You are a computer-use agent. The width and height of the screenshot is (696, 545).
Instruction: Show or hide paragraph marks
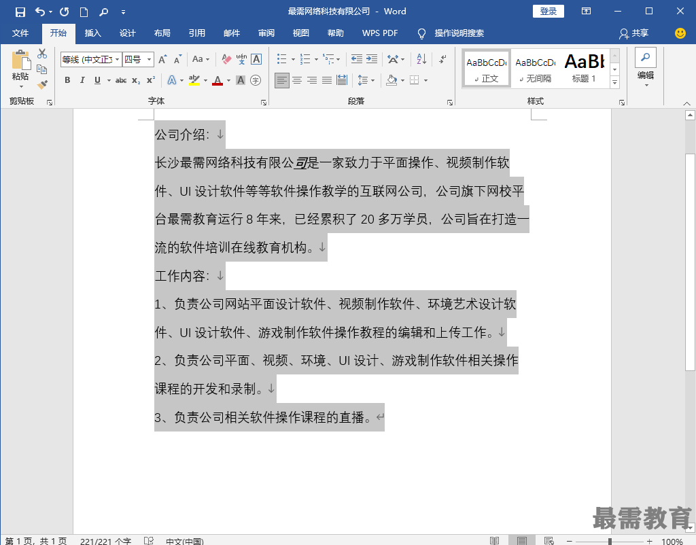click(x=442, y=59)
